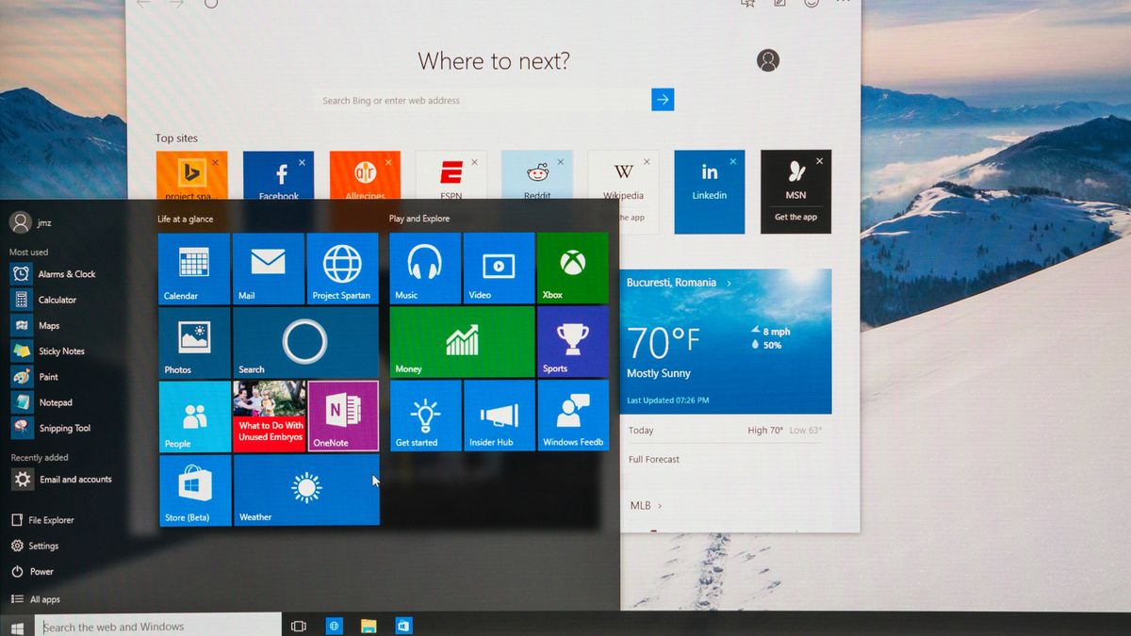The width and height of the screenshot is (1131, 636).
Task: Click the Bing search field
Action: click(471, 99)
